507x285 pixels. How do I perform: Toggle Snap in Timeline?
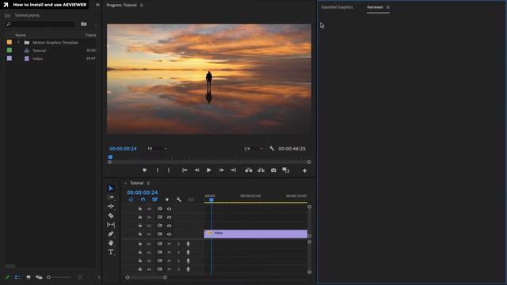pos(143,199)
